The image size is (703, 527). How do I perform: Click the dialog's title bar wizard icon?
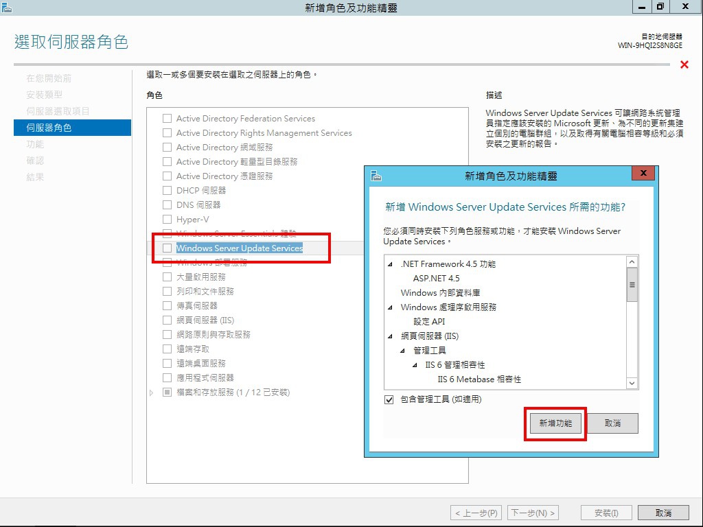[x=376, y=176]
